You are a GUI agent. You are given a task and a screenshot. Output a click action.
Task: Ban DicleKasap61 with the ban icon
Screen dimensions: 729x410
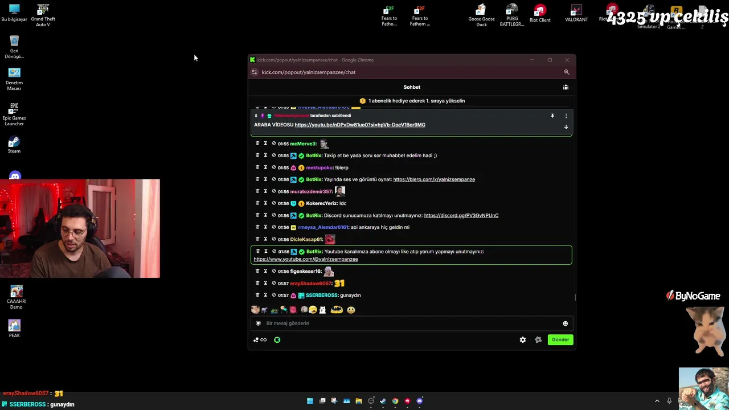[x=273, y=239]
